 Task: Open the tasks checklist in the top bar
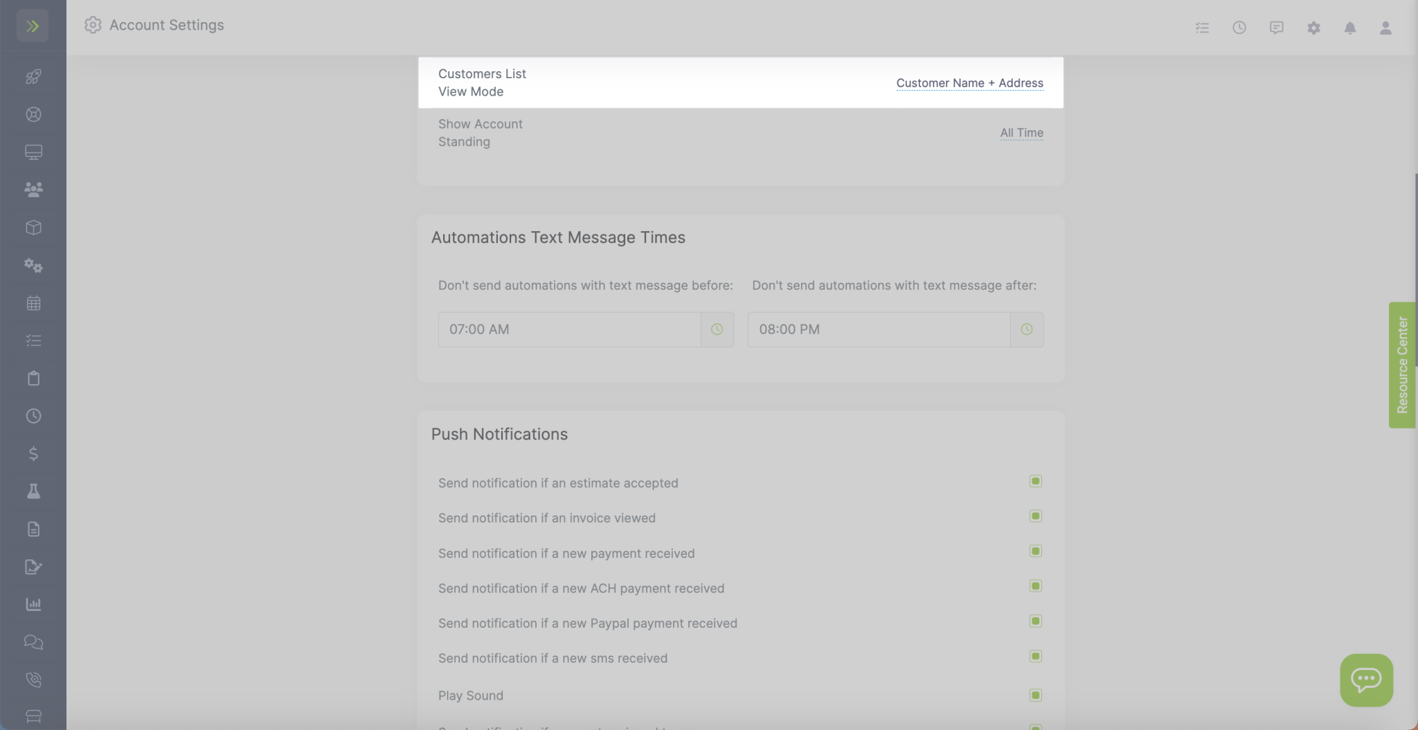1203,28
